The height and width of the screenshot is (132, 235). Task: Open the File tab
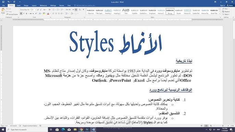pos(3,5)
